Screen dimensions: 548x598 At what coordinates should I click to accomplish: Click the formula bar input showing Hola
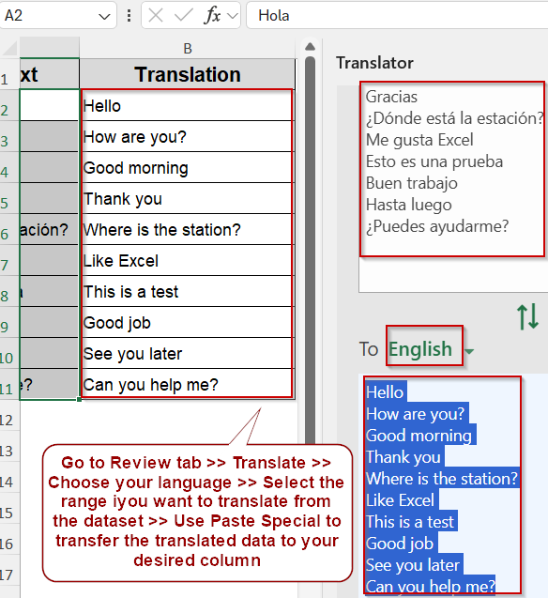tap(397, 16)
